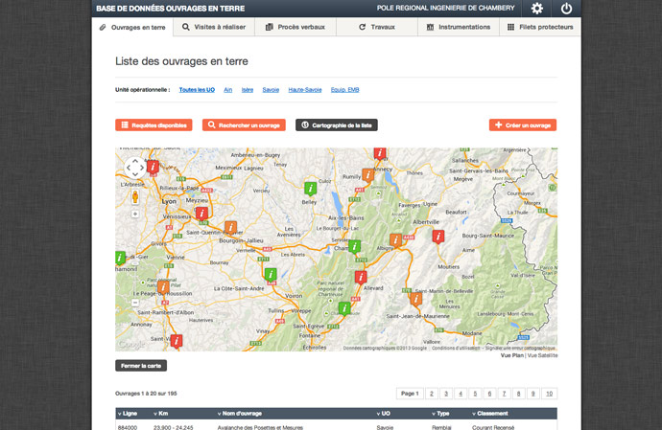This screenshot has height=430, width=662.
Task: Open the settings gear icon
Action: (x=537, y=9)
